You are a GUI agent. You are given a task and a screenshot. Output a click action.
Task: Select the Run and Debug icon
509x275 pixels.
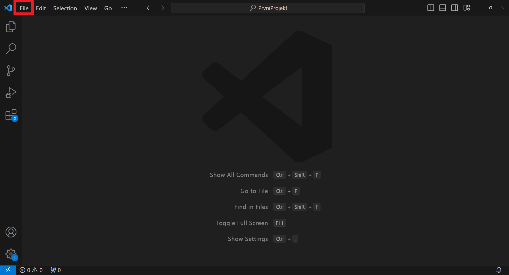(x=11, y=93)
